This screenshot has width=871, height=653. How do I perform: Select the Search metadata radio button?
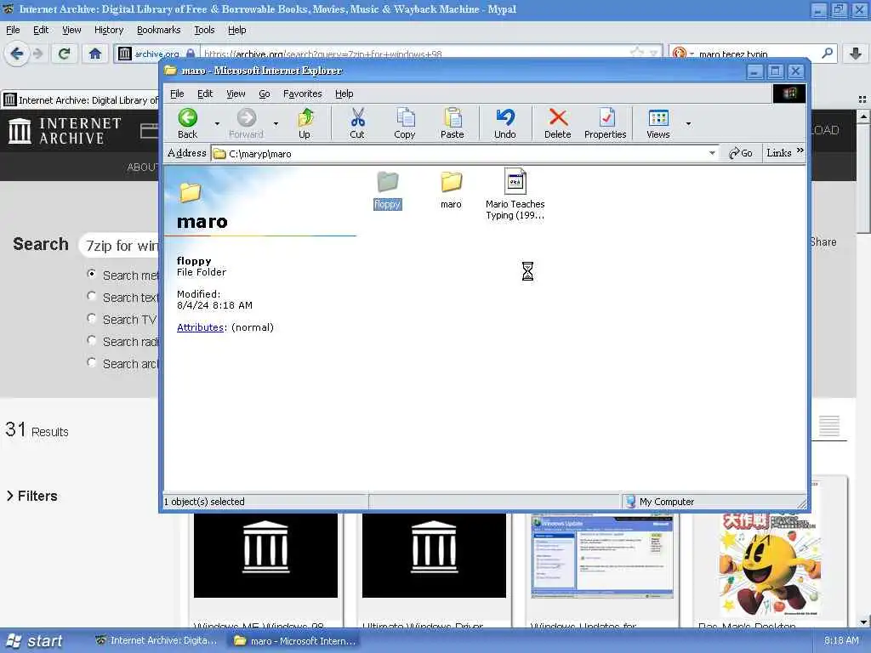[x=92, y=275]
